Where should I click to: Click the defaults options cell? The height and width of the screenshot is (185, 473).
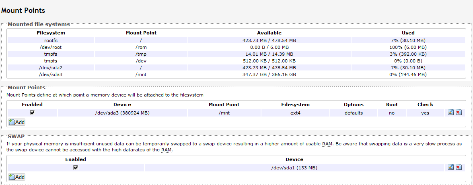tap(354, 113)
